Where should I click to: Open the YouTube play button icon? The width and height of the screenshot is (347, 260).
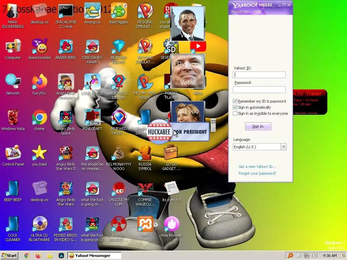198,46
